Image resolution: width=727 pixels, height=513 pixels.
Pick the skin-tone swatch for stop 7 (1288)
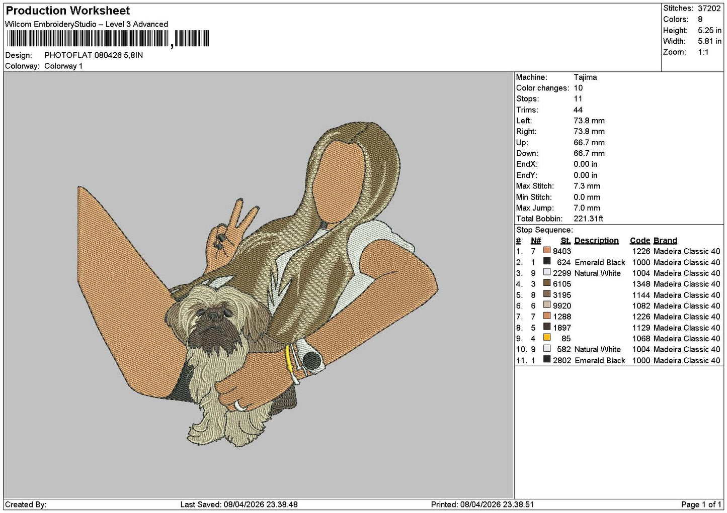[547, 316]
